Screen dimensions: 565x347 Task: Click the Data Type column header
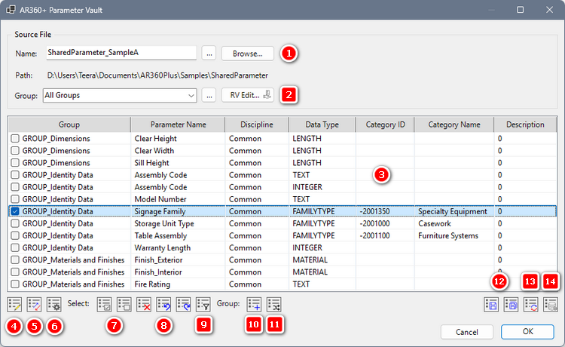tap(322, 124)
